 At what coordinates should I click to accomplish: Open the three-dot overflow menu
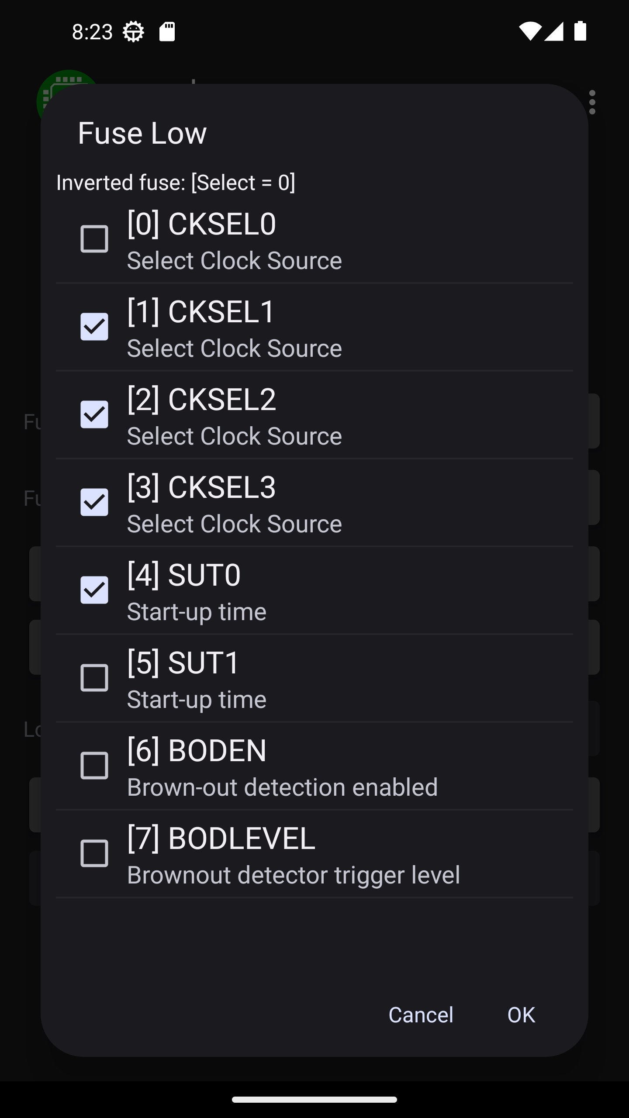tap(592, 102)
